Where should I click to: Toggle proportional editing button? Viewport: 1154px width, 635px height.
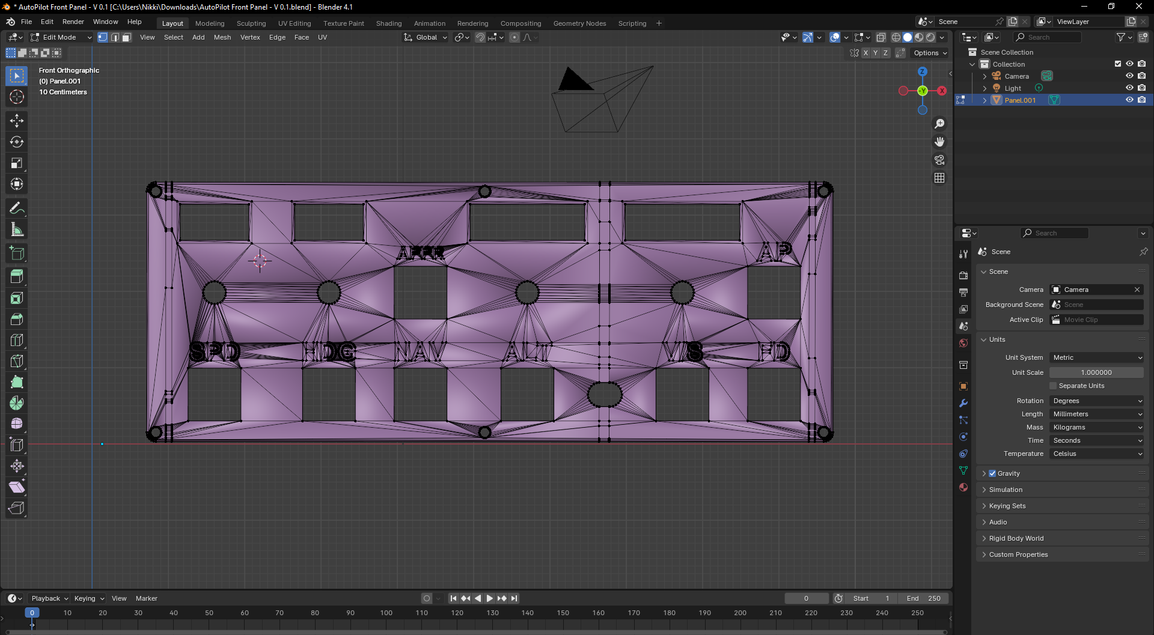point(514,37)
